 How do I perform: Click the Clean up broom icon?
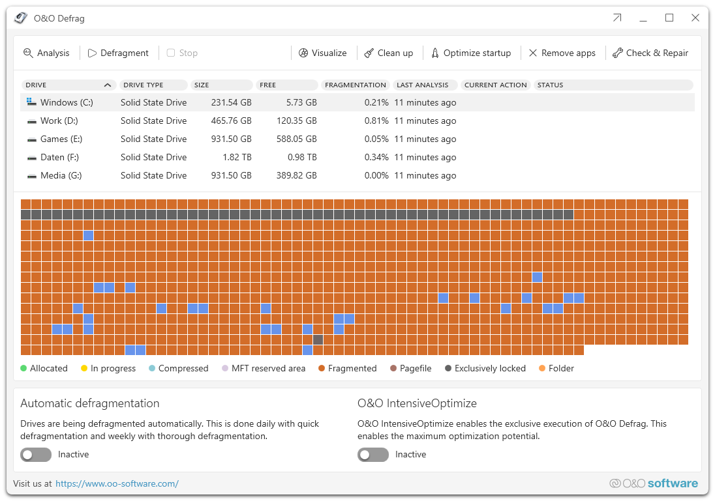369,53
